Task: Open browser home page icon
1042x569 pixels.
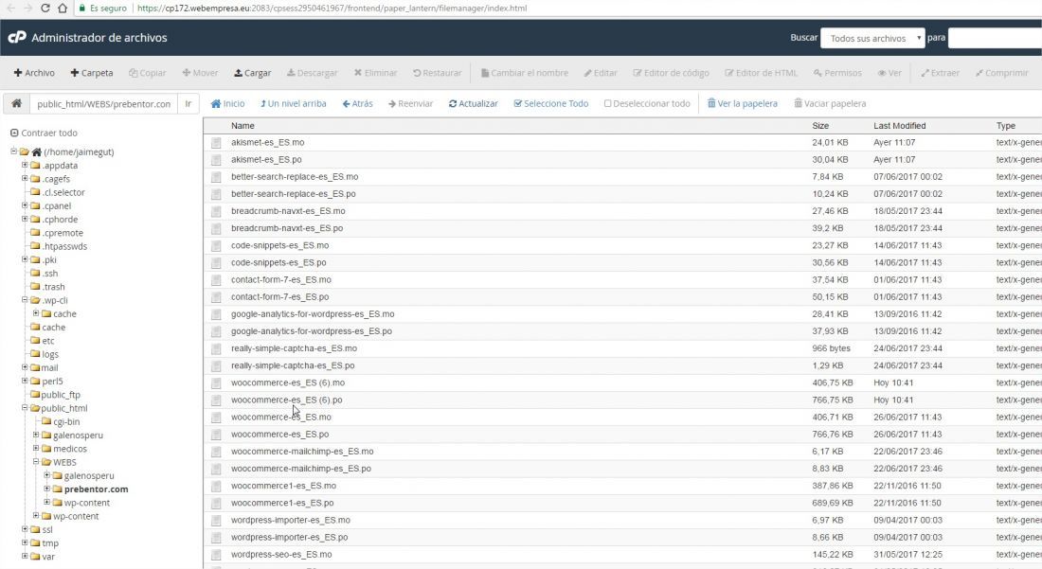Action: tap(62, 8)
